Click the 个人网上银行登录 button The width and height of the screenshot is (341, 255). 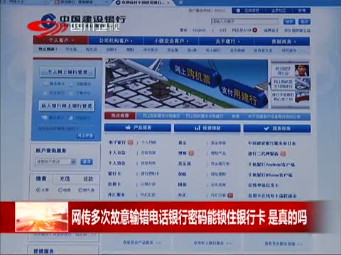point(67,72)
